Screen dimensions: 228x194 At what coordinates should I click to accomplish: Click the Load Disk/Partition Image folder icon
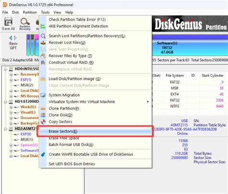point(43,79)
